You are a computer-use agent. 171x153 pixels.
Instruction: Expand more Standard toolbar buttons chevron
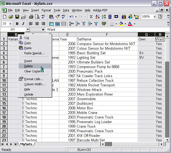(168, 17)
